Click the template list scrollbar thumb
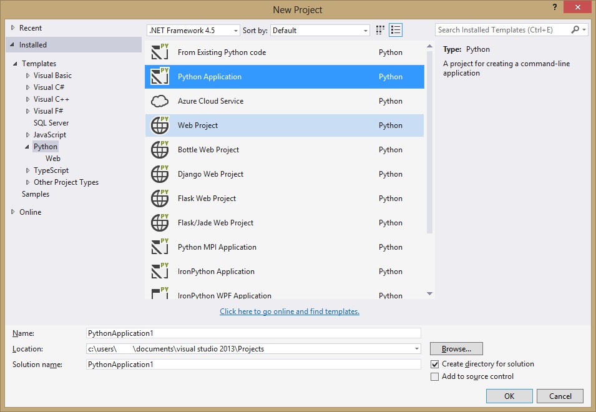 429,142
